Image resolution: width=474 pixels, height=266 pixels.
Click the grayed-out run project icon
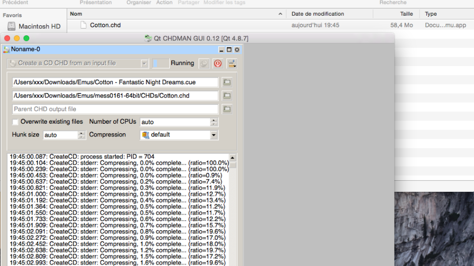coord(204,64)
